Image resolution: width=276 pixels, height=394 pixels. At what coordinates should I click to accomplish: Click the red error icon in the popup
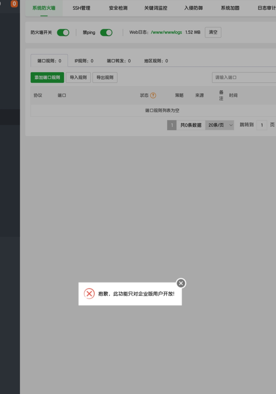coord(89,294)
